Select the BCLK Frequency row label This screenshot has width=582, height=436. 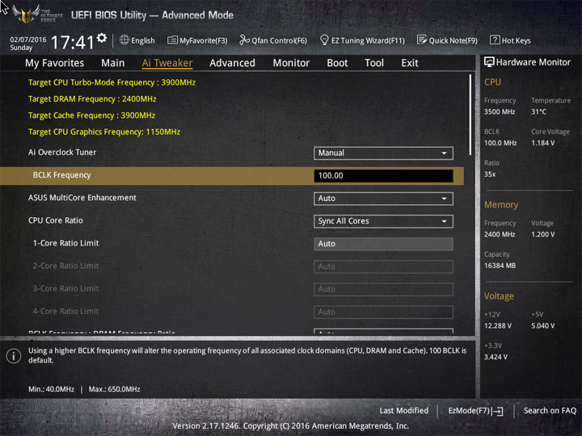(61, 175)
